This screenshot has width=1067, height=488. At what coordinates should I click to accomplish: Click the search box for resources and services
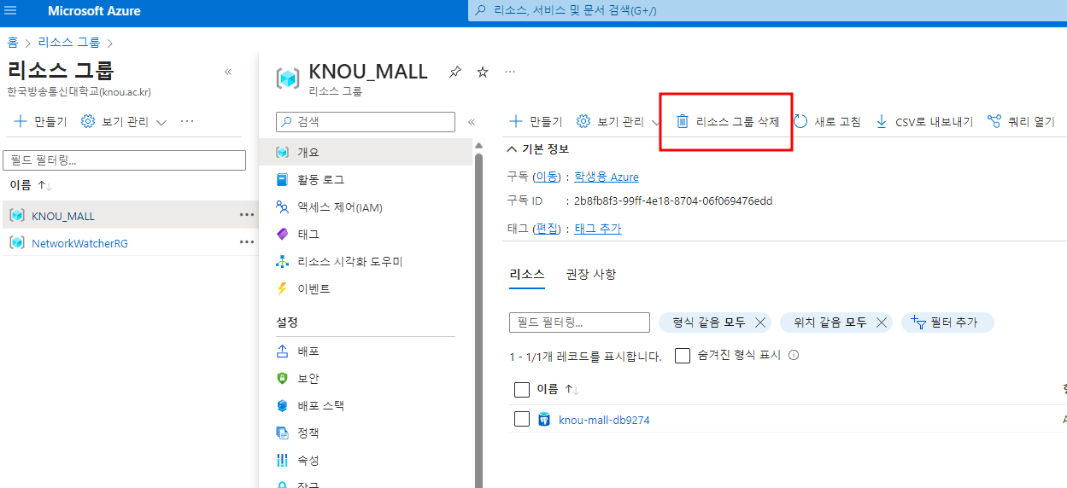click(x=767, y=11)
